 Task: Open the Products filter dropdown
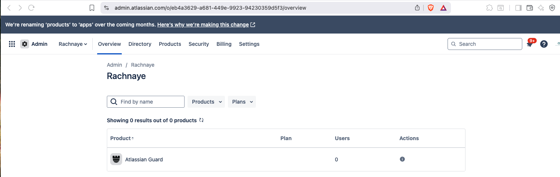206,102
